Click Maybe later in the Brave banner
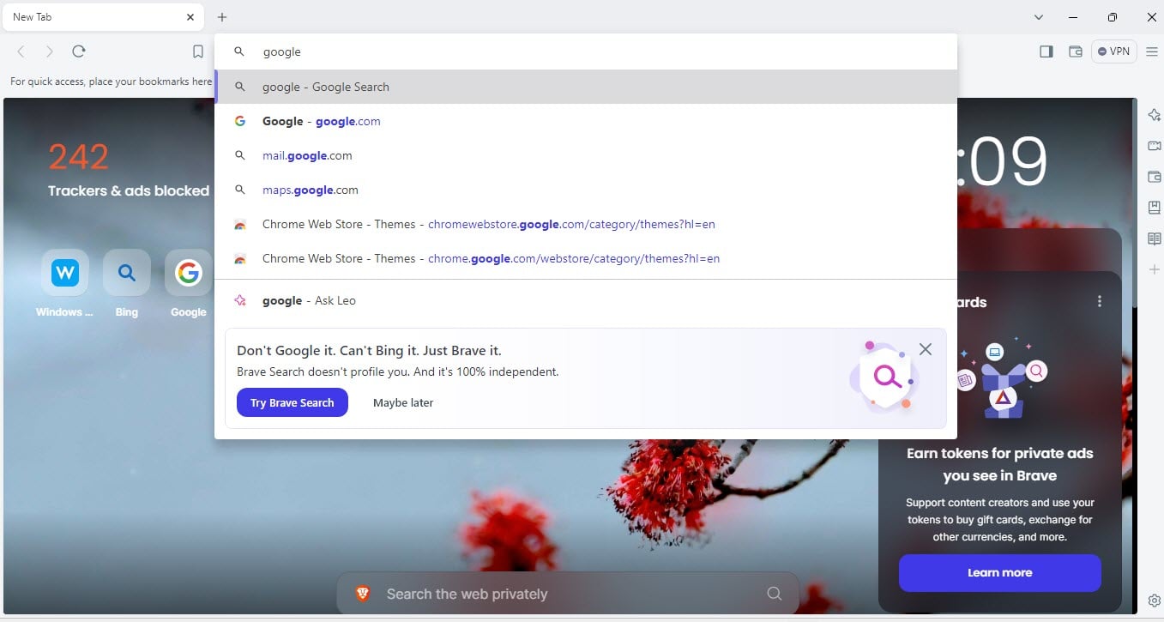 [x=403, y=402]
